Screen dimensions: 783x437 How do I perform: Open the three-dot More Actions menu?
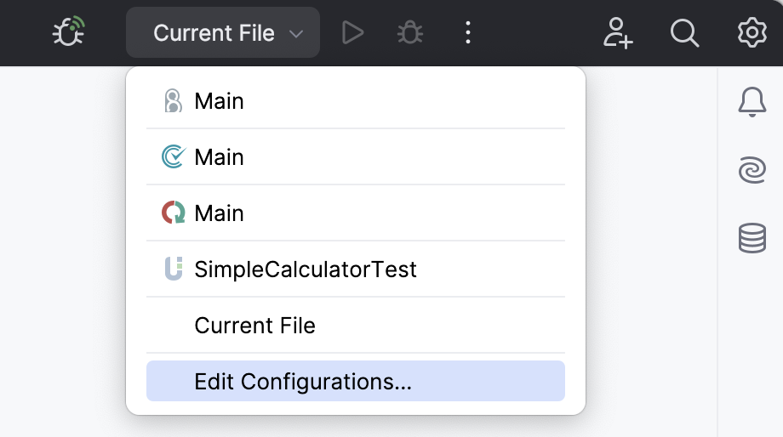coord(467,33)
